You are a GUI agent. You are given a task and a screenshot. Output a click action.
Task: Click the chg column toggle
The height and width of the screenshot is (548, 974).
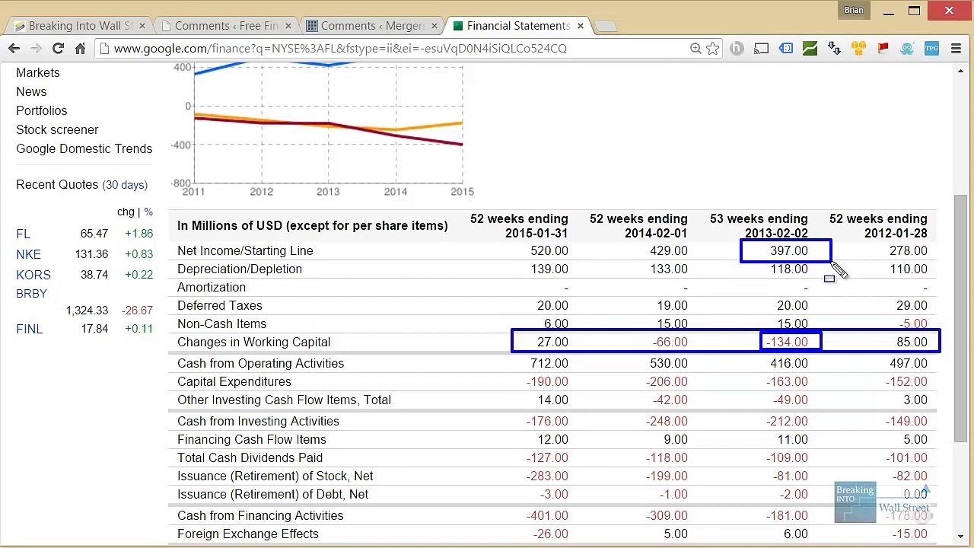(126, 212)
